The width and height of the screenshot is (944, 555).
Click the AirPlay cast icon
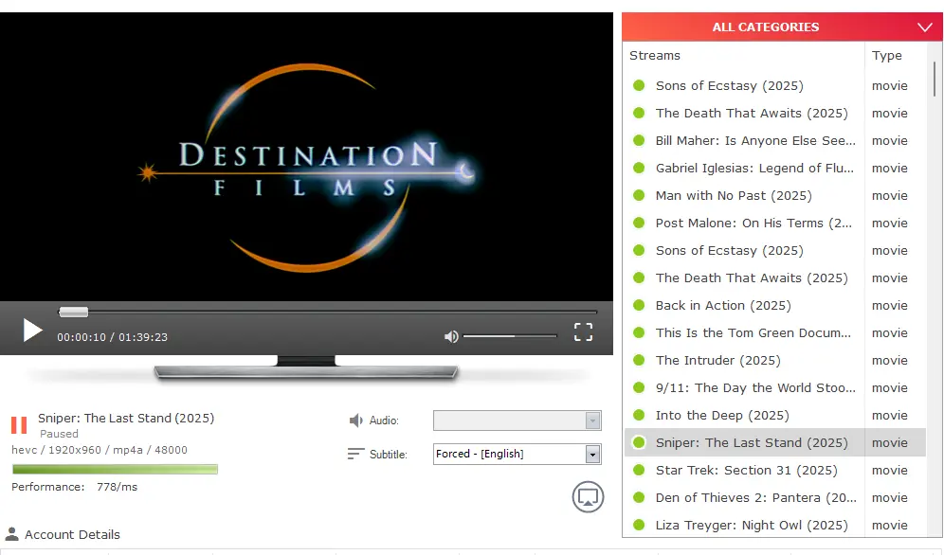point(588,496)
